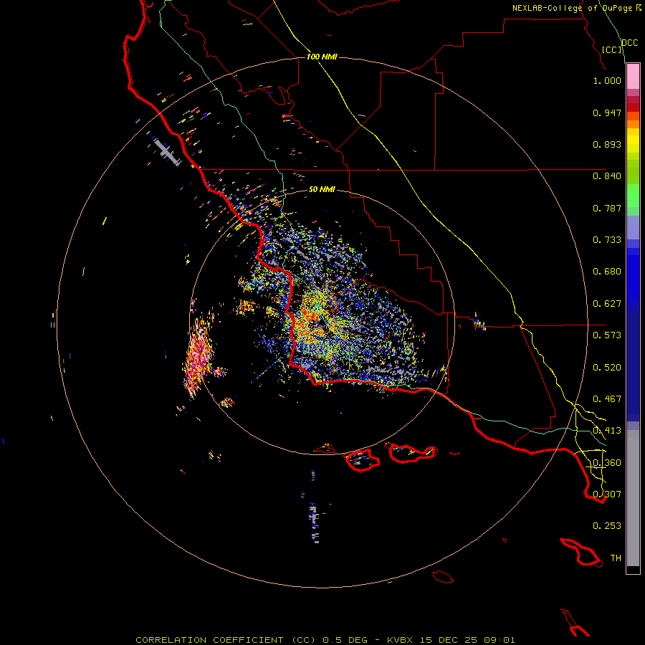The image size is (645, 645).
Task: Select the 0.840 scale label
Action: click(x=607, y=176)
